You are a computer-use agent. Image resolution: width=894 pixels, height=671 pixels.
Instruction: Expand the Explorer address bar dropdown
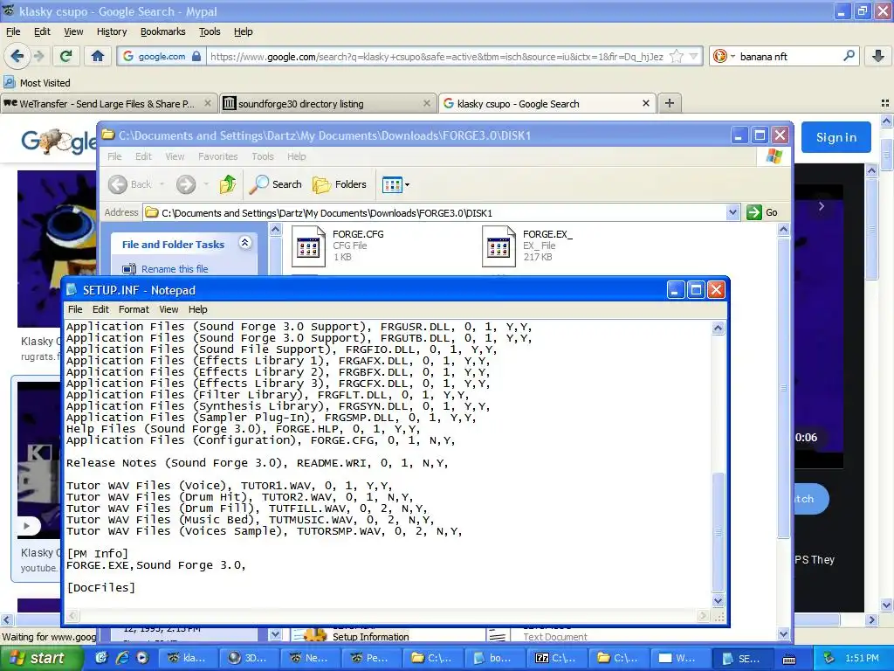[732, 213]
